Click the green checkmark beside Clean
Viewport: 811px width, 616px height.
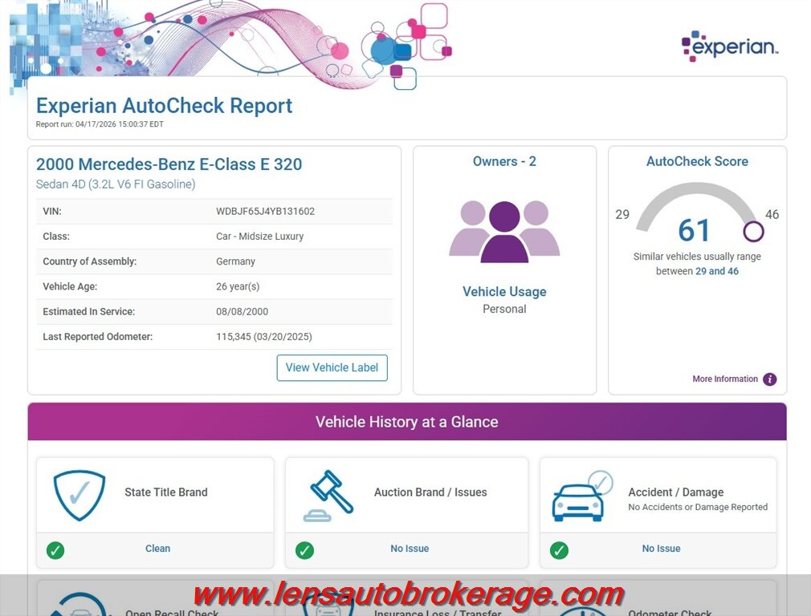[x=55, y=550]
